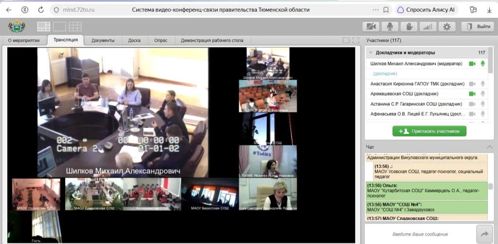Select participant Афонасьева О.В. Лицей Е.Г. Лукьянец
Image resolution: width=498 pixels, height=244 pixels.
[x=427, y=114]
